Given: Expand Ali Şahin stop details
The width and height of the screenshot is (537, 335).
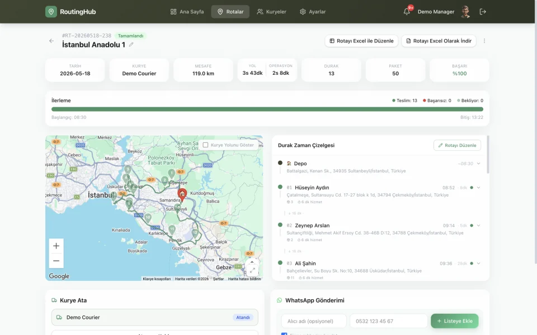Looking at the screenshot, I should pos(478,264).
